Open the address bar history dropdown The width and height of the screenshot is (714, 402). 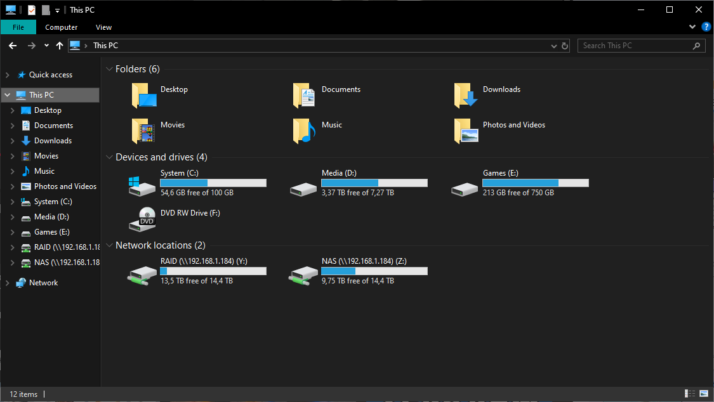tap(553, 46)
